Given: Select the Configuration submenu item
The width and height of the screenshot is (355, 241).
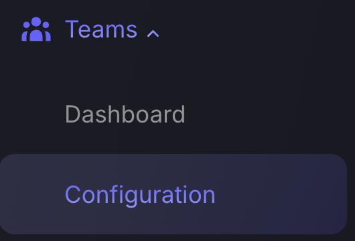Looking at the screenshot, I should pos(173,194).
